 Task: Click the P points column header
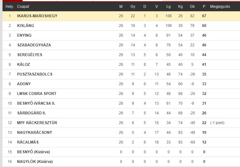pyautogui.click(x=204, y=7)
